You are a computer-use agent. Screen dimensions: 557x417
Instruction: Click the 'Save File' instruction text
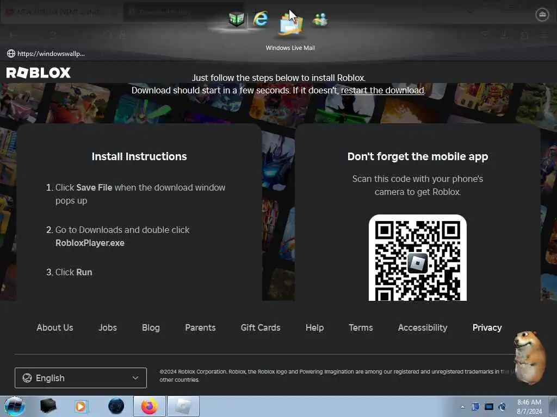[94, 187]
